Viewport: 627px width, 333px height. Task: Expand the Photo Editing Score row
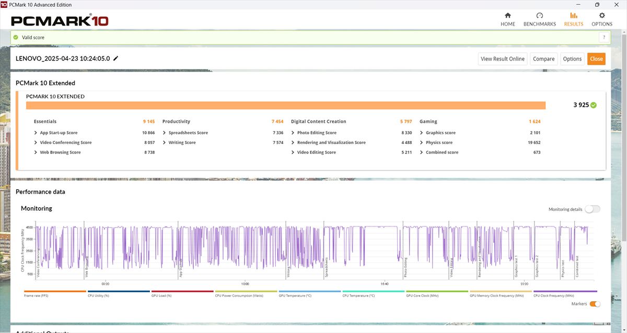pyautogui.click(x=314, y=133)
